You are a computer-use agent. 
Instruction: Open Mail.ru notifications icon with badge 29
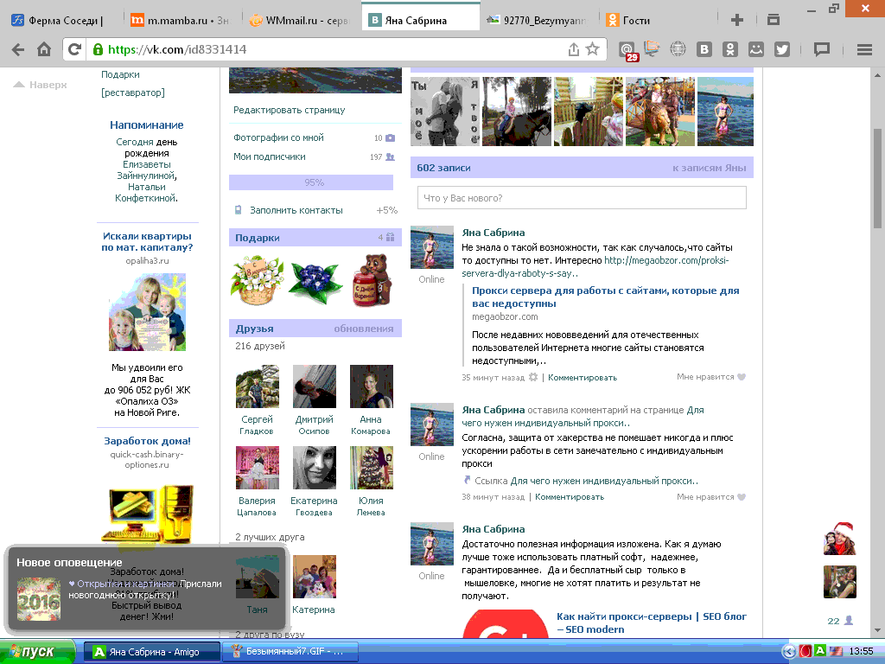click(627, 51)
